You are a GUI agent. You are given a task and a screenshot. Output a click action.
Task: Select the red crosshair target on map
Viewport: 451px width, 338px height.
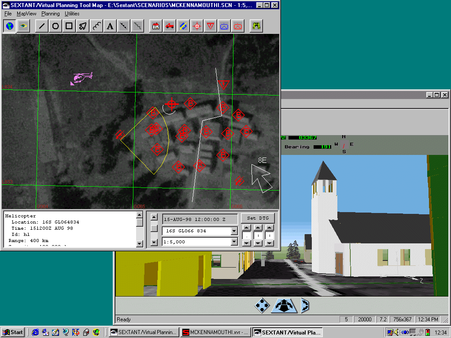[172, 104]
